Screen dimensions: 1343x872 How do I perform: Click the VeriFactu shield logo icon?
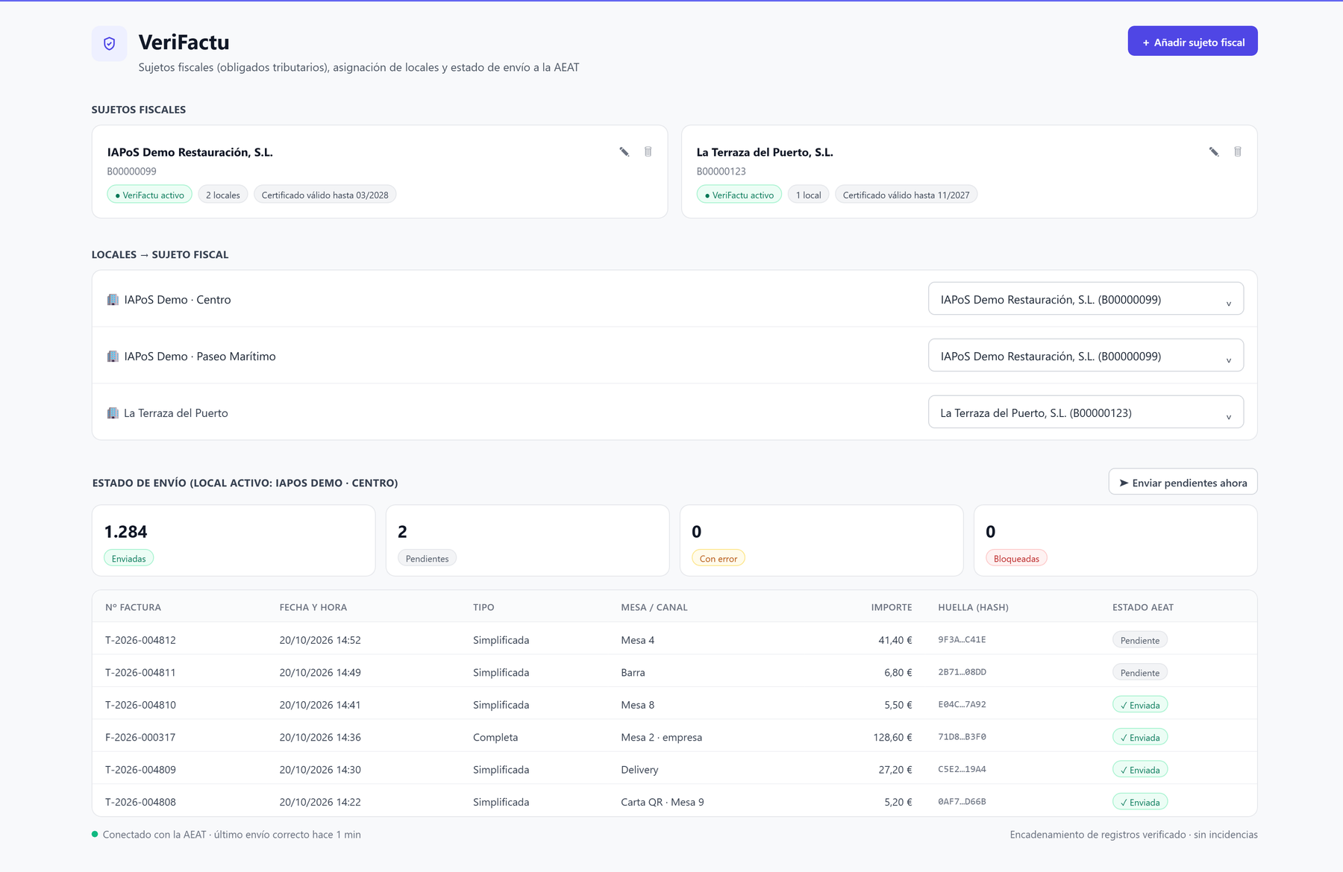point(109,44)
